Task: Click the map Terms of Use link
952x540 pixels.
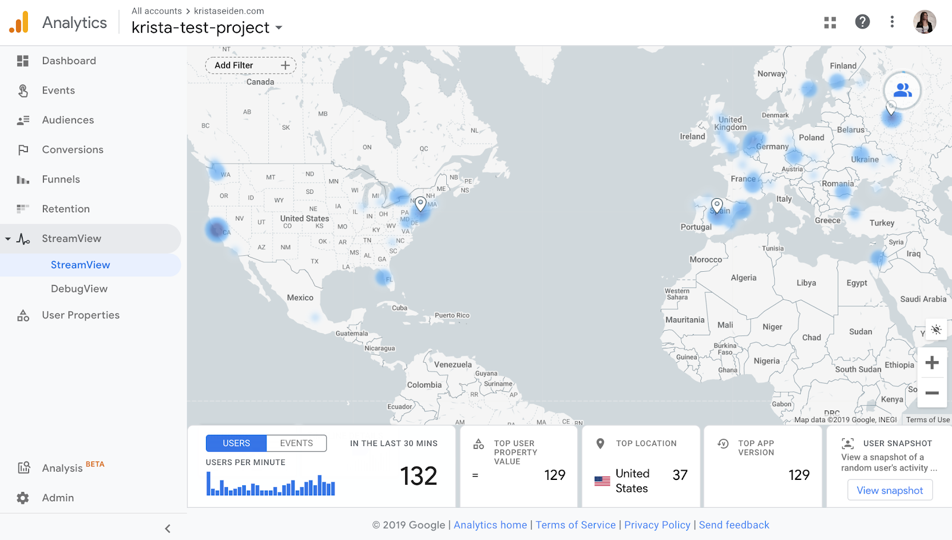Action: (x=928, y=420)
